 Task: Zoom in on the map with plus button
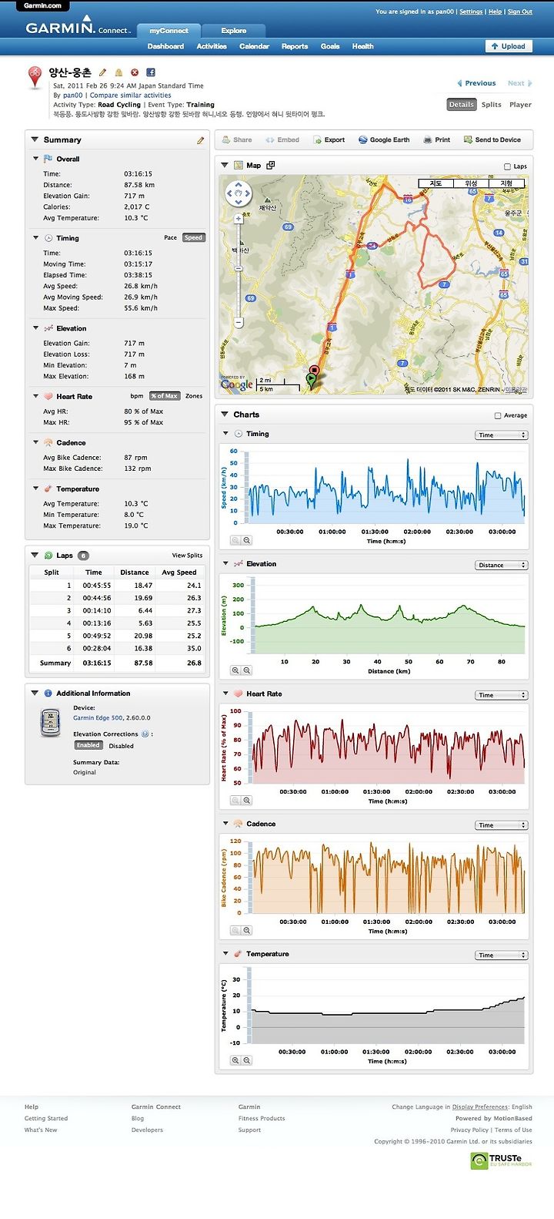239,219
